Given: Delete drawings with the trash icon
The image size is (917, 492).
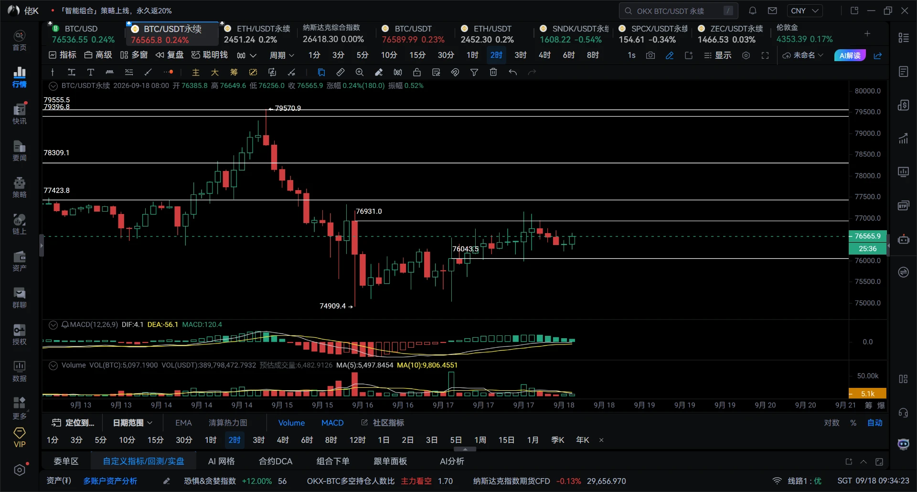Looking at the screenshot, I should pyautogui.click(x=493, y=72).
